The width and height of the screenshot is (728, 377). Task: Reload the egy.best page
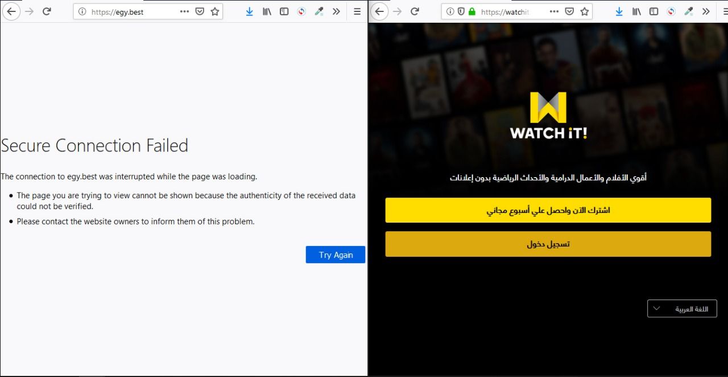47,11
